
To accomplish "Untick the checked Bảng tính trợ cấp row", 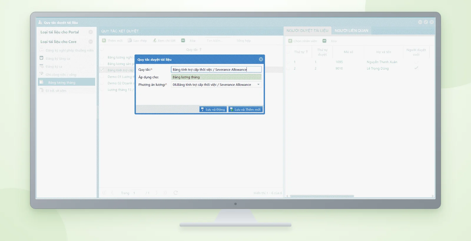I will [102, 70].
